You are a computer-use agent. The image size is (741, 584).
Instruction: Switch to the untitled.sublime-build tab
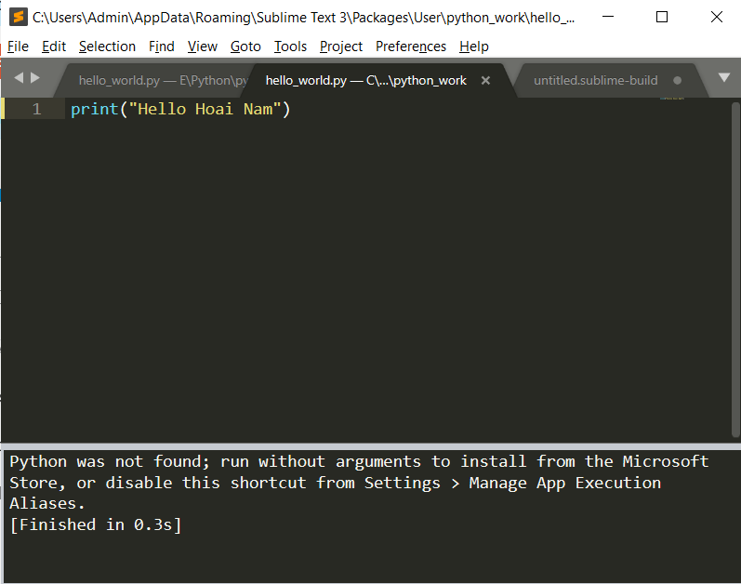click(x=595, y=81)
